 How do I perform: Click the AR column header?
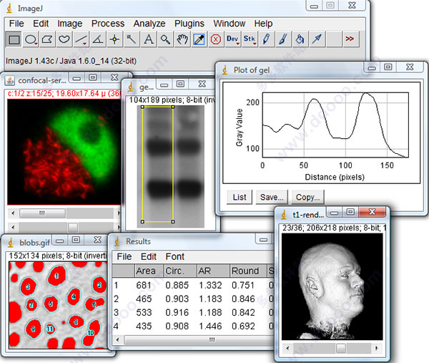[213, 271]
